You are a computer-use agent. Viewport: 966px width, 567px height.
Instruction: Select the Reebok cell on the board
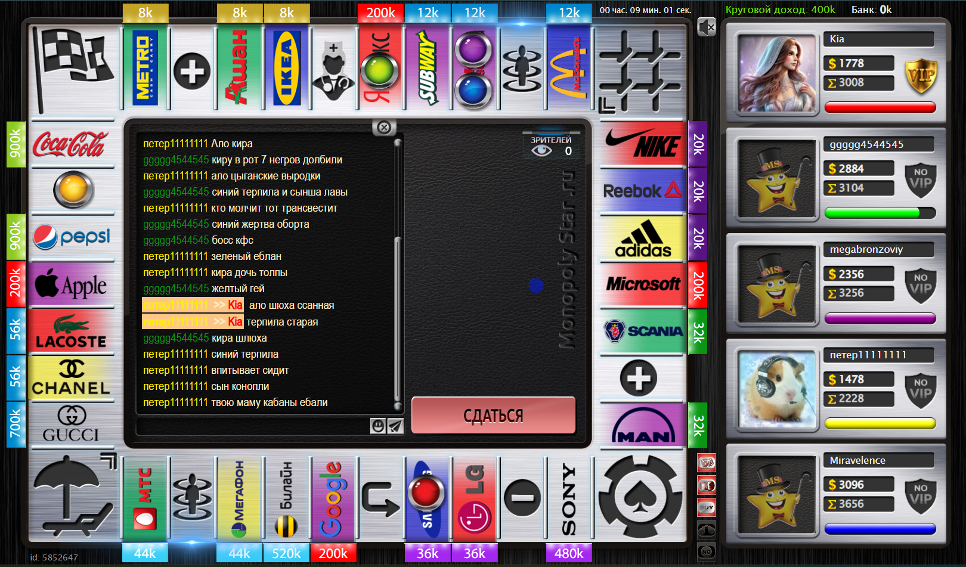point(643,191)
